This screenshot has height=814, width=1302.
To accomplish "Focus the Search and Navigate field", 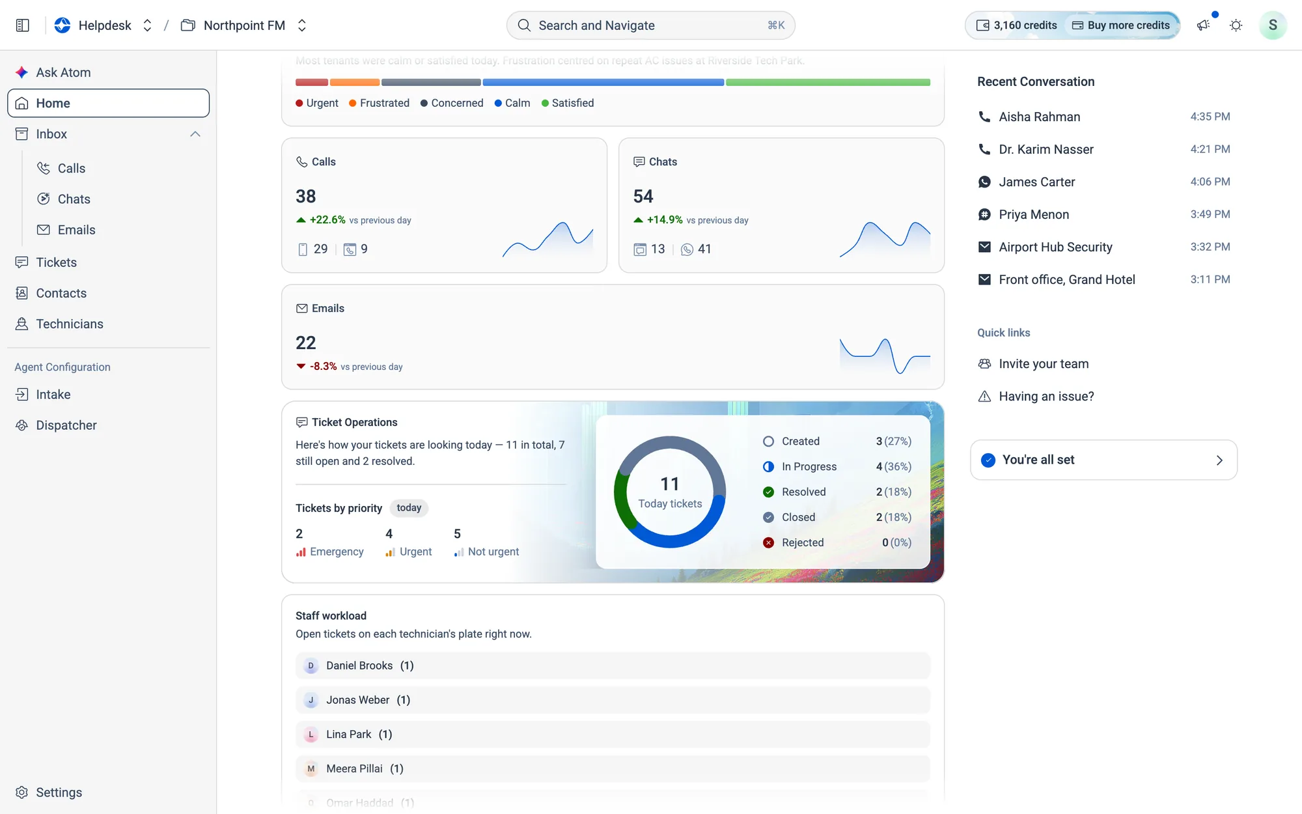I will pos(650,25).
